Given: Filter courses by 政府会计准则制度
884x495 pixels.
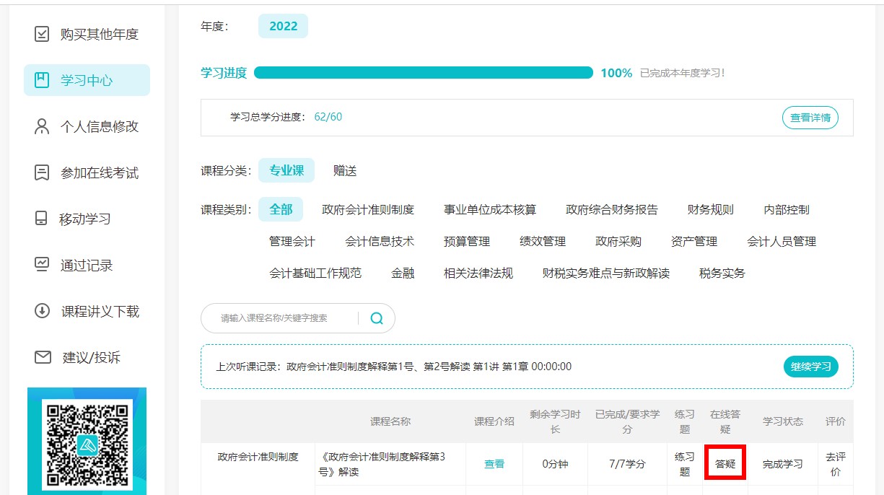Looking at the screenshot, I should pos(368,210).
